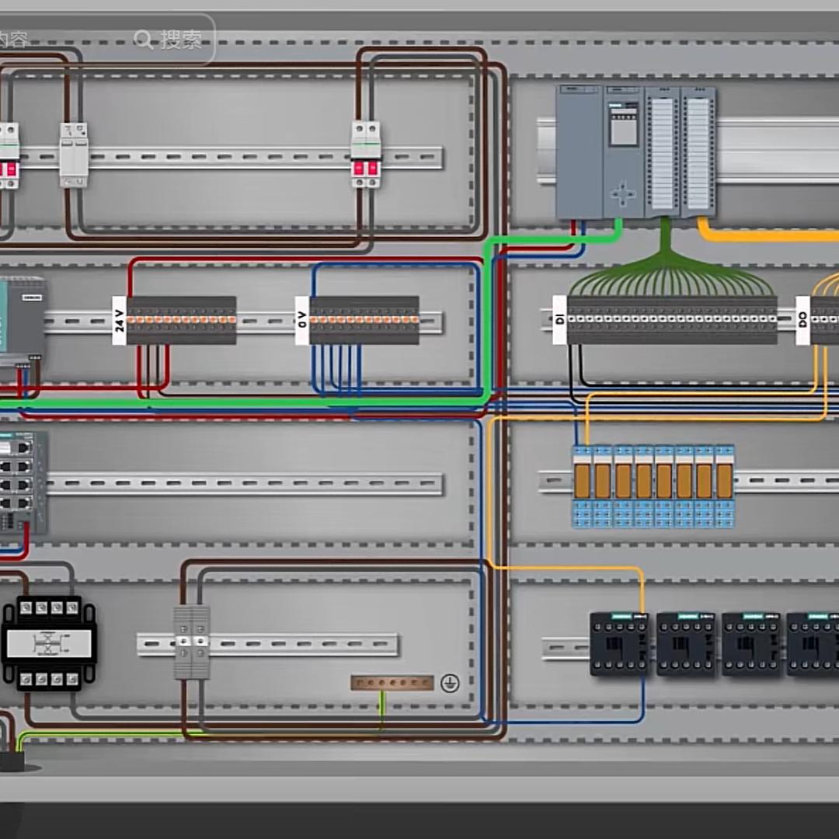The height and width of the screenshot is (839, 839).
Task: Click the DO terminal block label
Action: point(802,319)
